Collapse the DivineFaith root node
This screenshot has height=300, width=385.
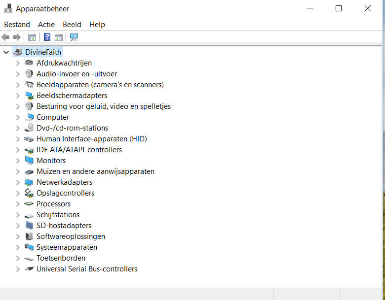coord(6,52)
